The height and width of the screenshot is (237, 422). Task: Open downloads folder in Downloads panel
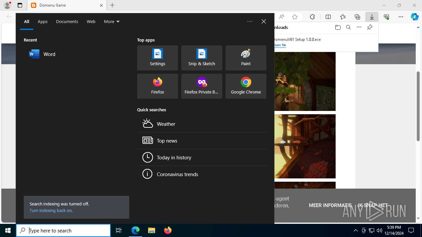point(338,27)
